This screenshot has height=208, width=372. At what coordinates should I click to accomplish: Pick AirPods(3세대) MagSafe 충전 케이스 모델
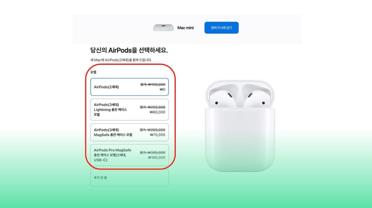coord(130,132)
